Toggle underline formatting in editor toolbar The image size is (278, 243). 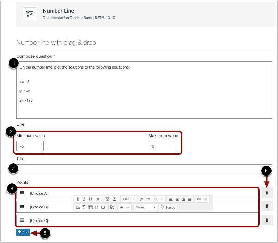point(90,199)
